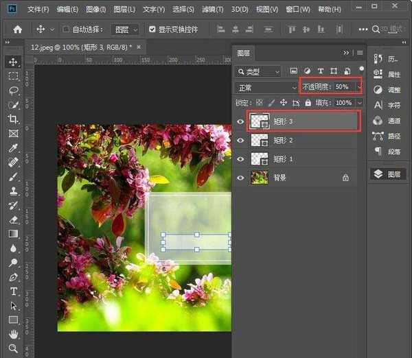412x358 pixels.
Task: Open the layer filter 类型 dropdown
Action: [258, 71]
